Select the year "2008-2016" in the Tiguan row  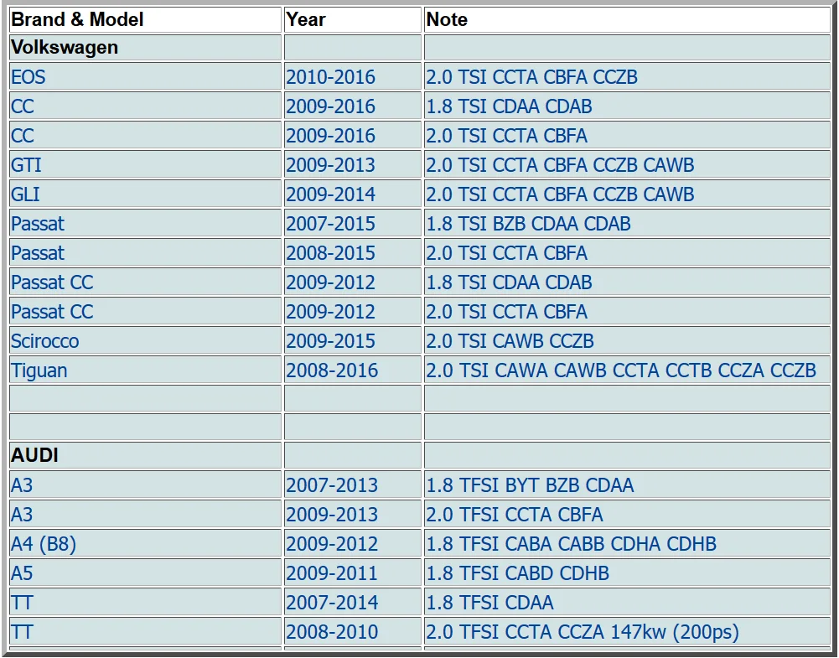332,371
